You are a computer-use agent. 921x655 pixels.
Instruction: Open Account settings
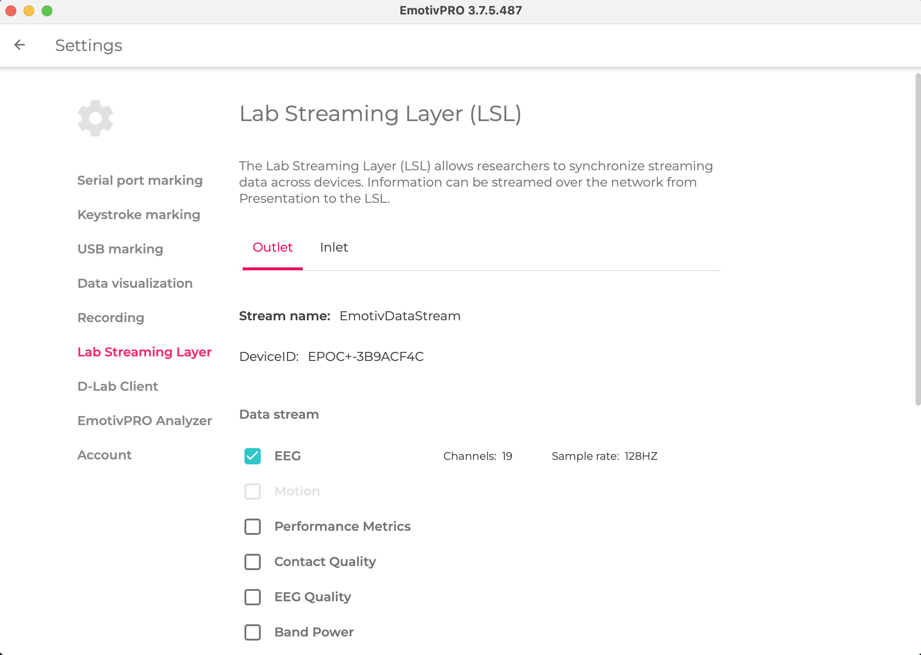pyautogui.click(x=104, y=455)
